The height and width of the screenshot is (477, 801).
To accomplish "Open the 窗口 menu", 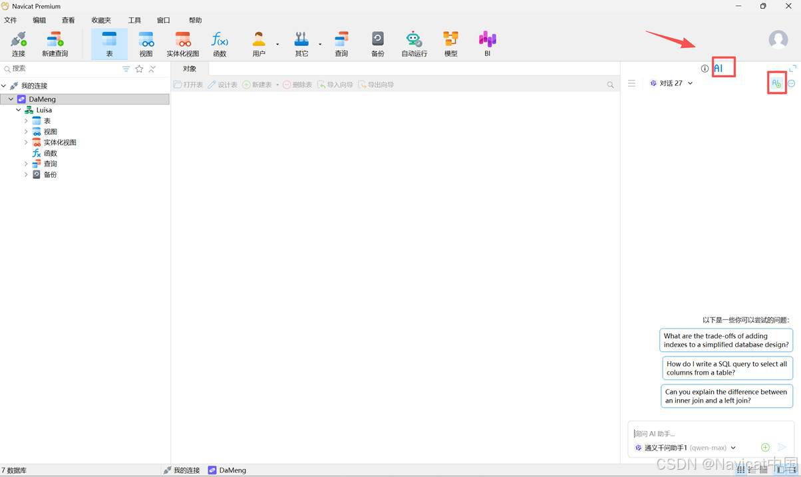I will (x=163, y=21).
